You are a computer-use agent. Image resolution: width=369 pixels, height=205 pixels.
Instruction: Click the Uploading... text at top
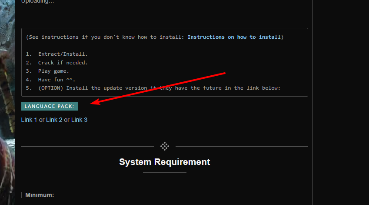38,2
